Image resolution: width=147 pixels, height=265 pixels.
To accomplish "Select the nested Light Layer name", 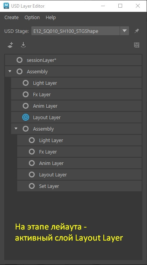I will point(51,141).
